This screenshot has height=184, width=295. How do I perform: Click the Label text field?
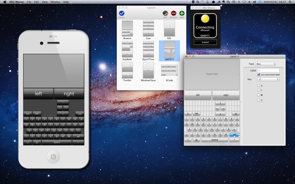coord(268,70)
